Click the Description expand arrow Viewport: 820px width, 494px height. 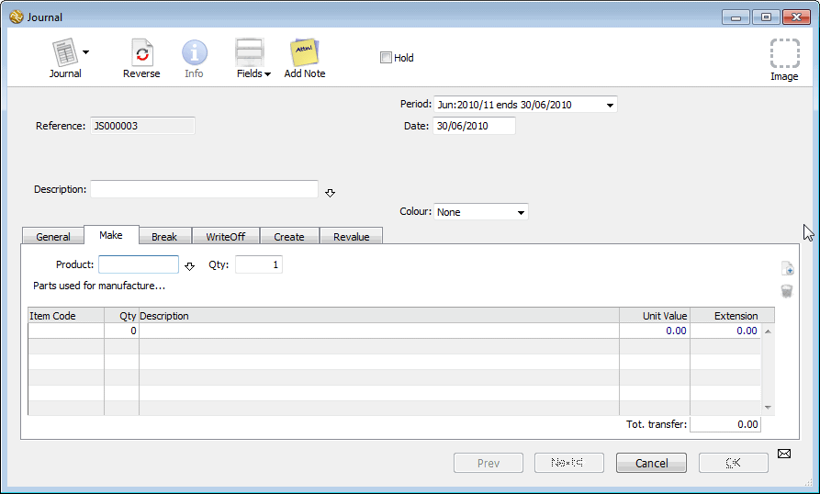[331, 193]
